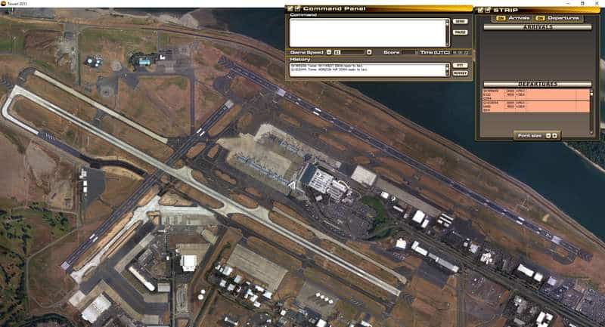
Task: Increase strip Font size with right arrow
Action: [555, 135]
